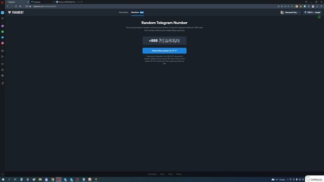Click the weather cloud icon in system tray
The image size is (324, 182).
pos(273,179)
